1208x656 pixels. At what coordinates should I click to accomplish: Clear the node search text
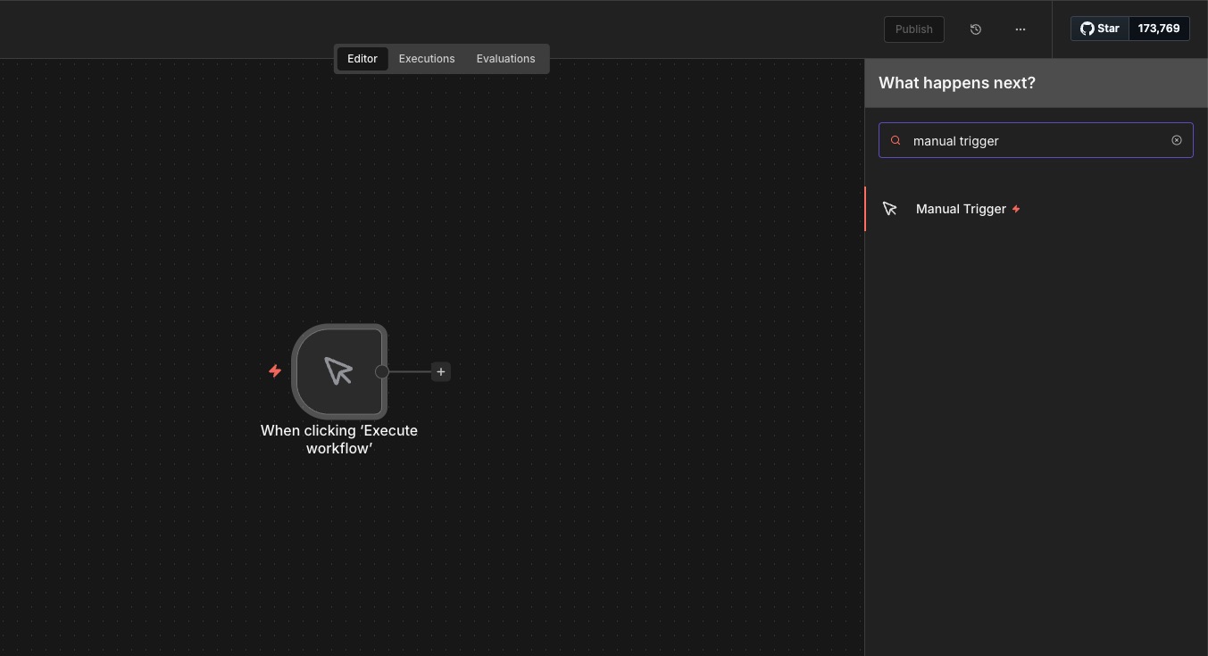pyautogui.click(x=1176, y=140)
